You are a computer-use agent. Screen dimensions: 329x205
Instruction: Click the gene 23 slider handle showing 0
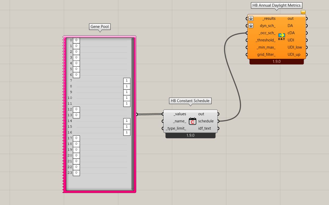(x=76, y=172)
